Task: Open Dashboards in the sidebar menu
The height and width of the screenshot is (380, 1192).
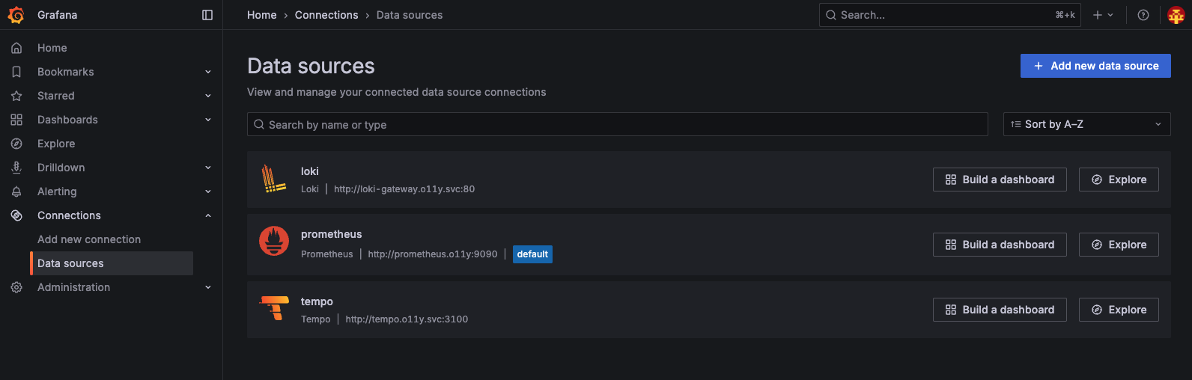Action: pos(67,120)
